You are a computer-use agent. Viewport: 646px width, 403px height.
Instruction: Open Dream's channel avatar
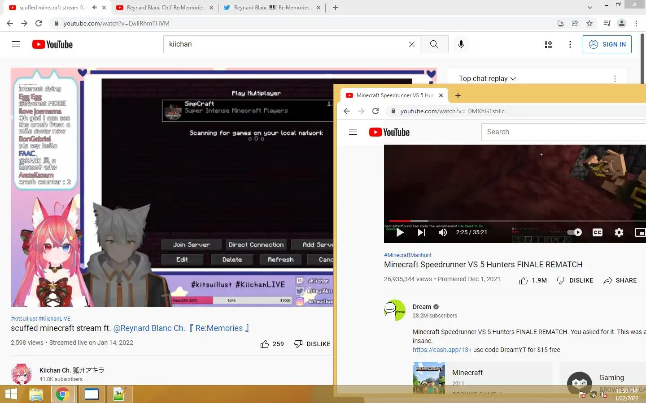[395, 310]
